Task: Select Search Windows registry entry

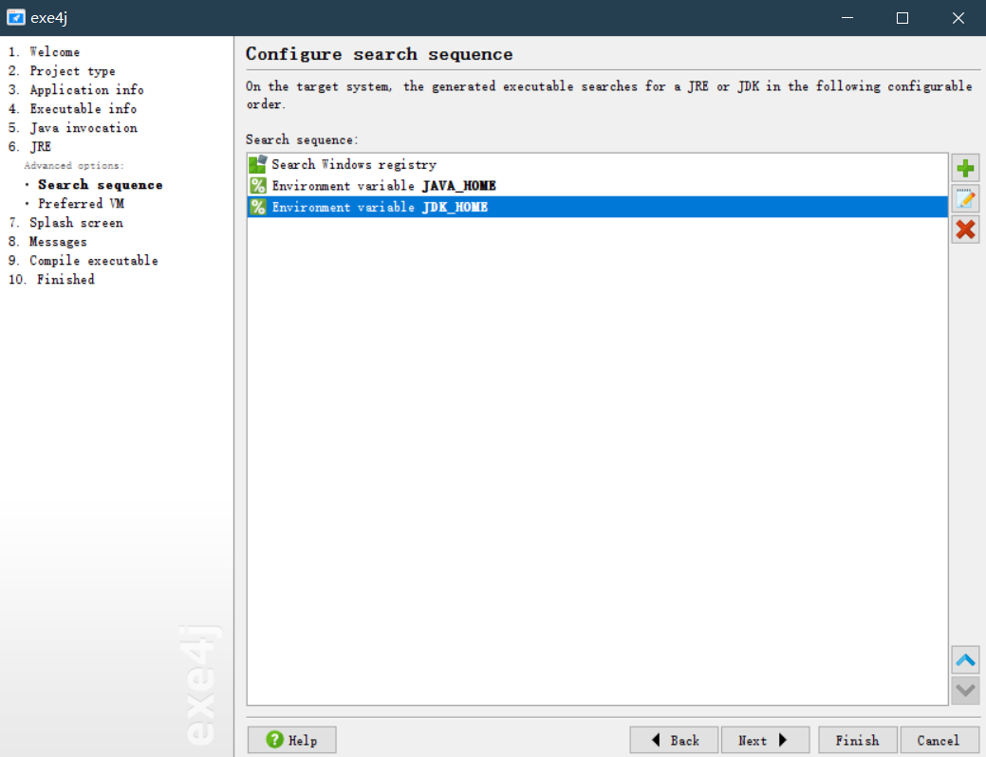Action: [x=597, y=164]
